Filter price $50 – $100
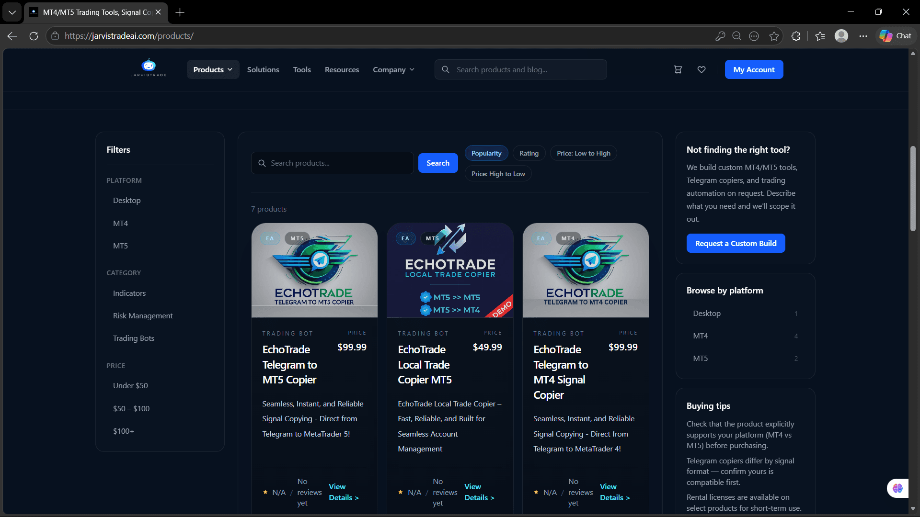Viewport: 920px width, 517px height. pyautogui.click(x=131, y=409)
